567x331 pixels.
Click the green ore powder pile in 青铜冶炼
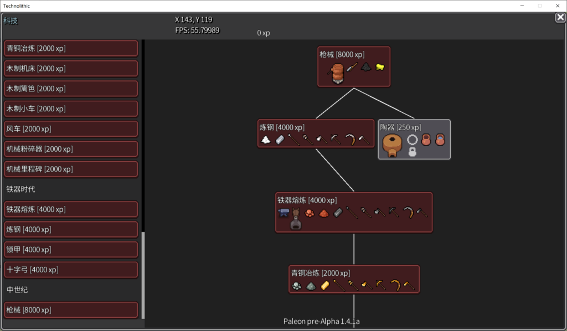click(x=311, y=286)
